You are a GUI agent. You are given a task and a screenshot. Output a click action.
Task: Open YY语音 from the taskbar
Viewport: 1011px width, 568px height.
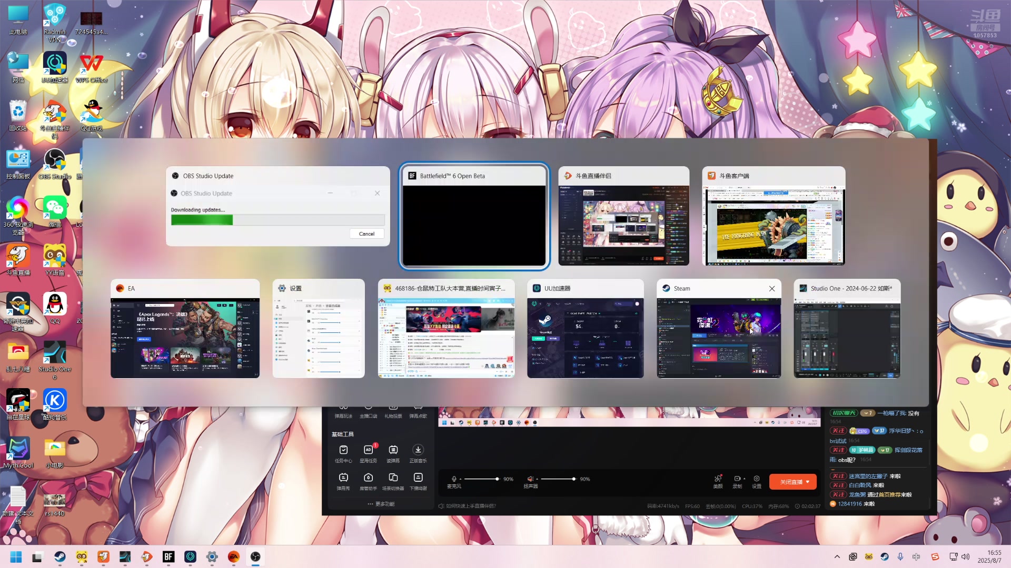pyautogui.click(x=82, y=557)
